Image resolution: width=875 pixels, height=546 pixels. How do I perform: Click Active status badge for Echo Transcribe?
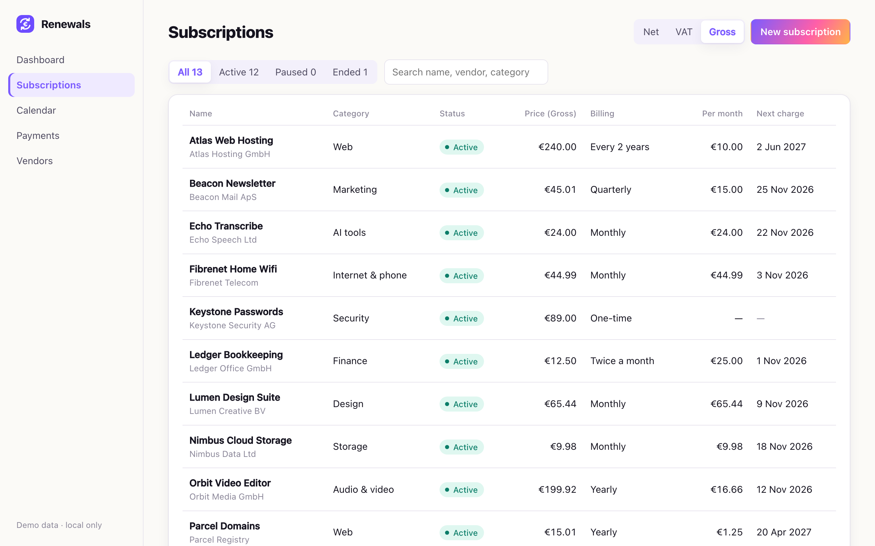tap(461, 232)
